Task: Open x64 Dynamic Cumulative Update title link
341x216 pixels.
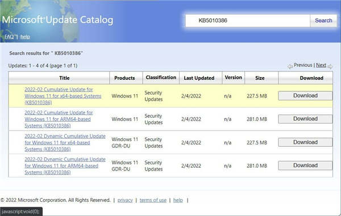Action: point(65,142)
